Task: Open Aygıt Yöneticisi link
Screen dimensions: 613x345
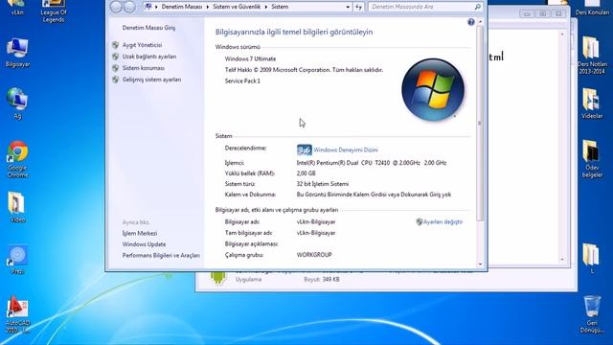Action: pos(142,45)
